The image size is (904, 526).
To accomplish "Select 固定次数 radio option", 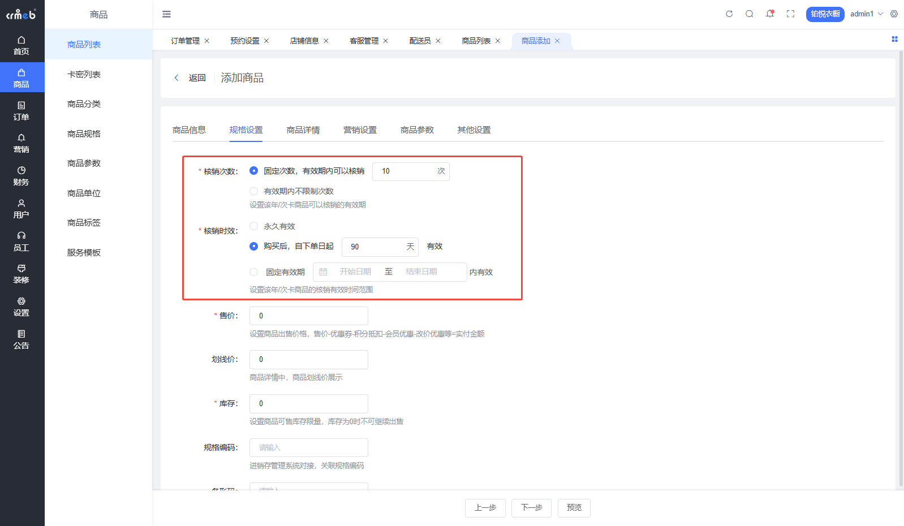I will click(253, 171).
